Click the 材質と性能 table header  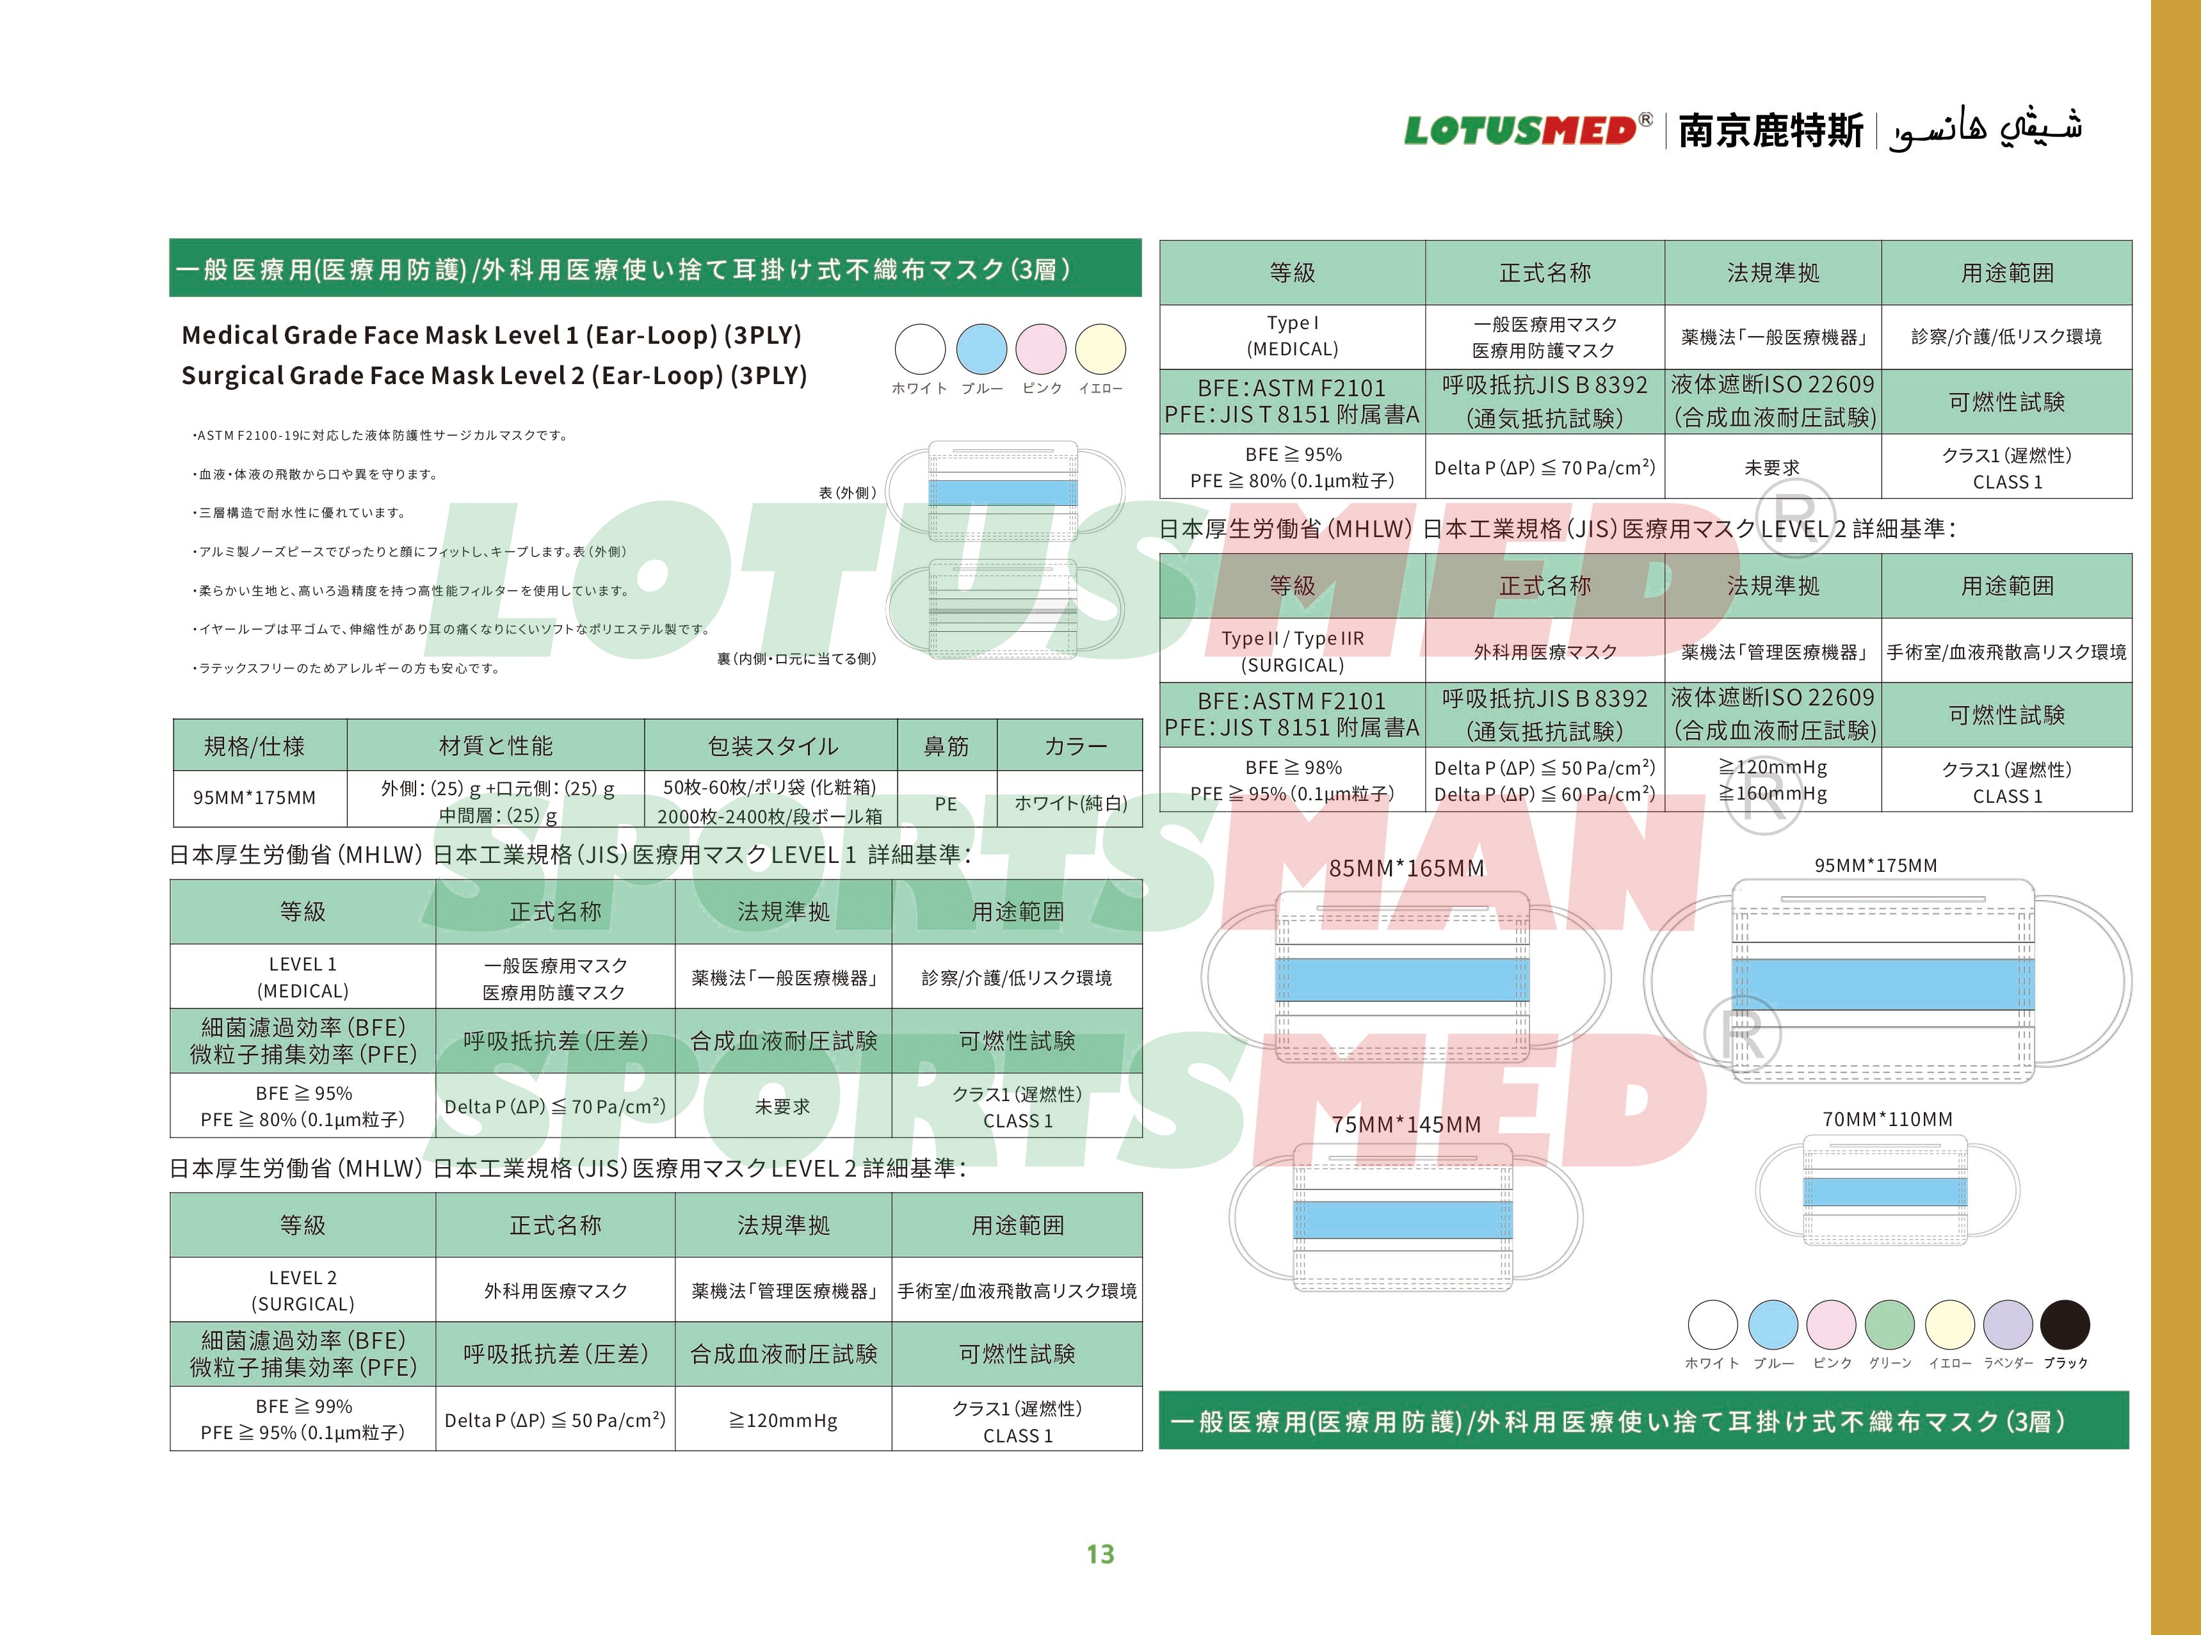tap(496, 746)
